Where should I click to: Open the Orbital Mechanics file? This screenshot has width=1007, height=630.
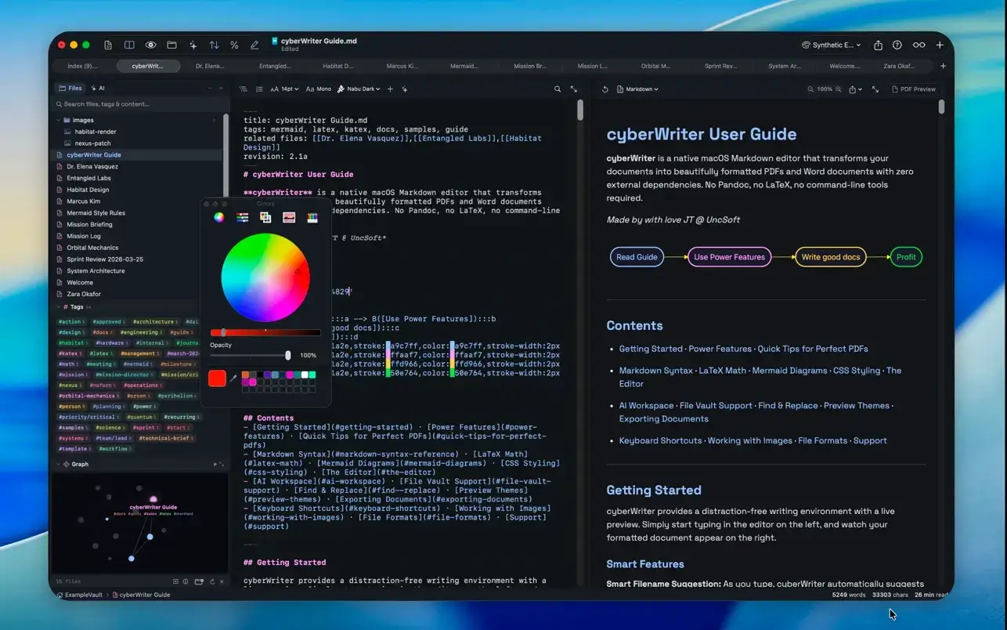[x=92, y=248]
